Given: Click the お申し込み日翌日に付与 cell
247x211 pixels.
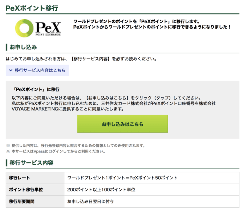Looking at the screenshot, I should (x=152, y=202).
